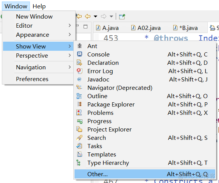Switch to the A02.java editor tab
219x183 pixels.
146,28
